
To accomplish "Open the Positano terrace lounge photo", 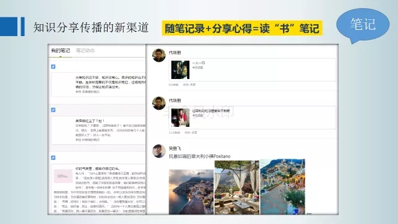I will pos(237,187).
